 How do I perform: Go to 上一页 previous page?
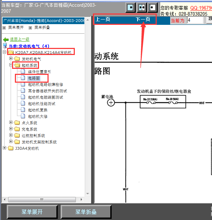[103, 20]
